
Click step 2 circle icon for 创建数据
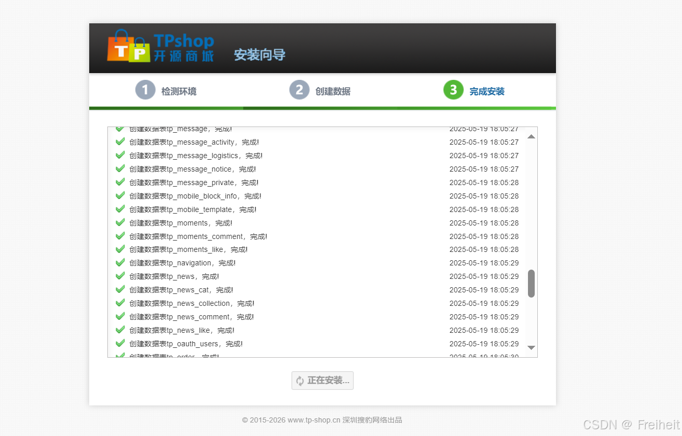pyautogui.click(x=299, y=90)
